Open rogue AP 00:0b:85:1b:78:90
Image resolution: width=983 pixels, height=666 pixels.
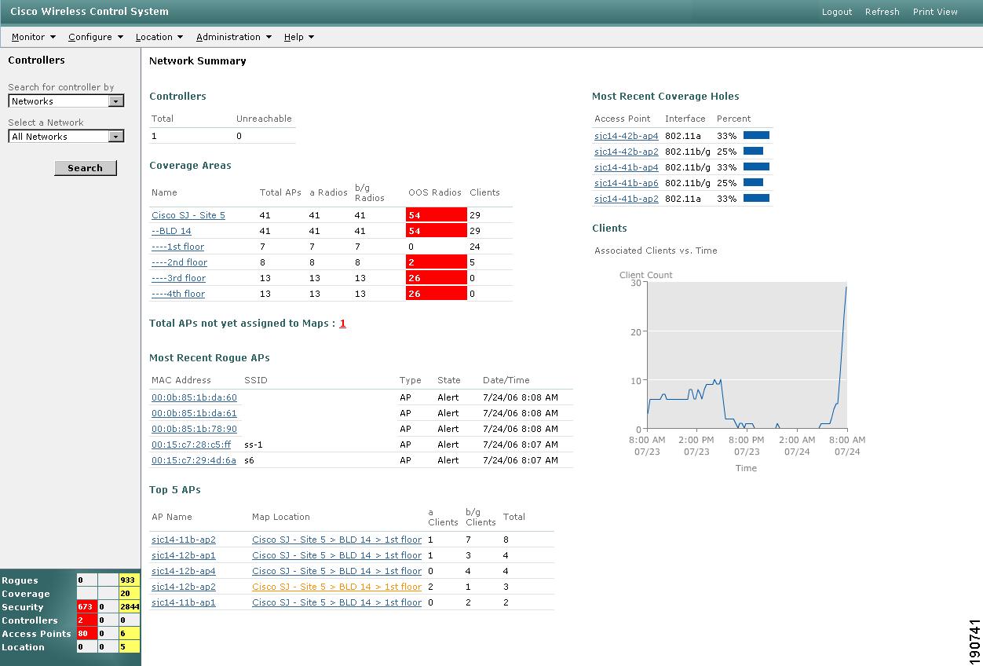(194, 429)
